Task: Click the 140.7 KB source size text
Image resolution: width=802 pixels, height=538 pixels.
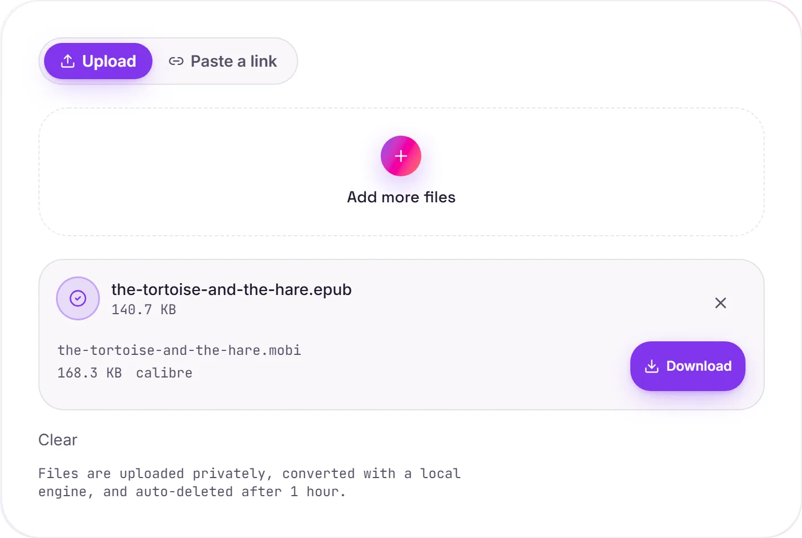Action: 143,310
